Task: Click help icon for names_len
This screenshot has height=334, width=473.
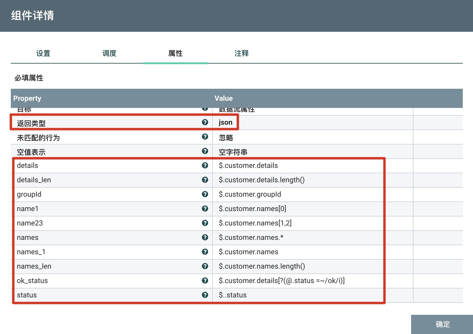Action: coord(205,266)
